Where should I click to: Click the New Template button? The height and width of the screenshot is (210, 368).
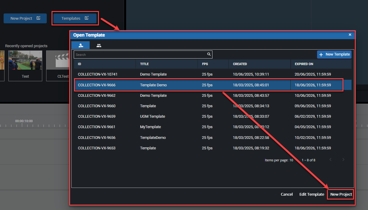point(334,54)
